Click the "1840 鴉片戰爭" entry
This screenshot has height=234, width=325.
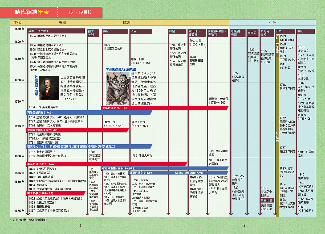[303, 177]
